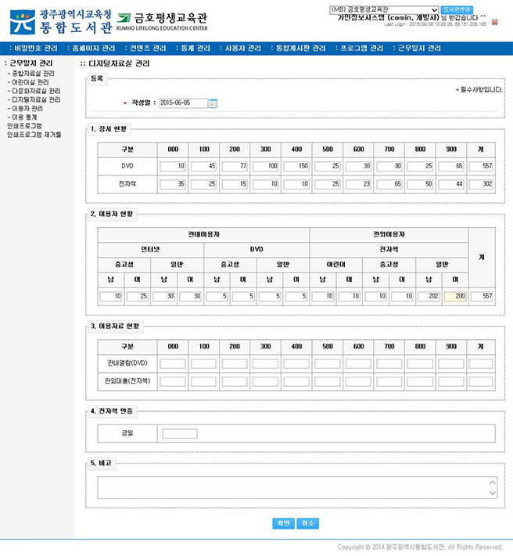This screenshot has height=556, width=513.
Task: Click the 관내열람(DVD) row total field
Action: [481, 363]
